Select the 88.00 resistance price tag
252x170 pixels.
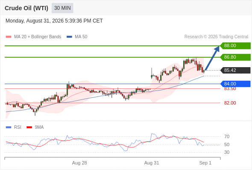point(235,46)
